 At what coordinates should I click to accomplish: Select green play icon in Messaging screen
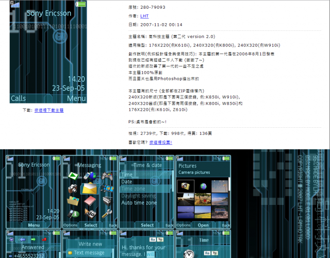73,176
